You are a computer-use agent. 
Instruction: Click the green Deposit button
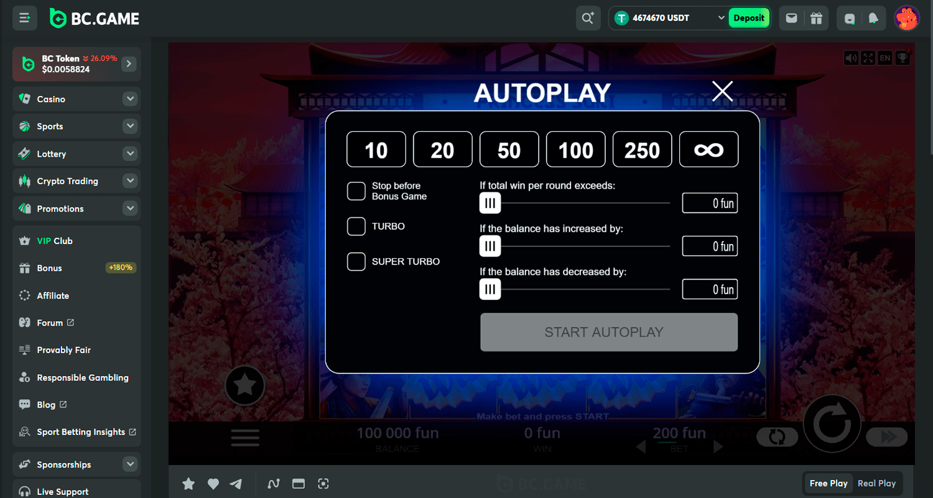749,18
